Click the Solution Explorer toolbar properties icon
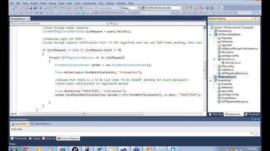Image resolution: width=270 pixels, height=151 pixels. (211, 23)
